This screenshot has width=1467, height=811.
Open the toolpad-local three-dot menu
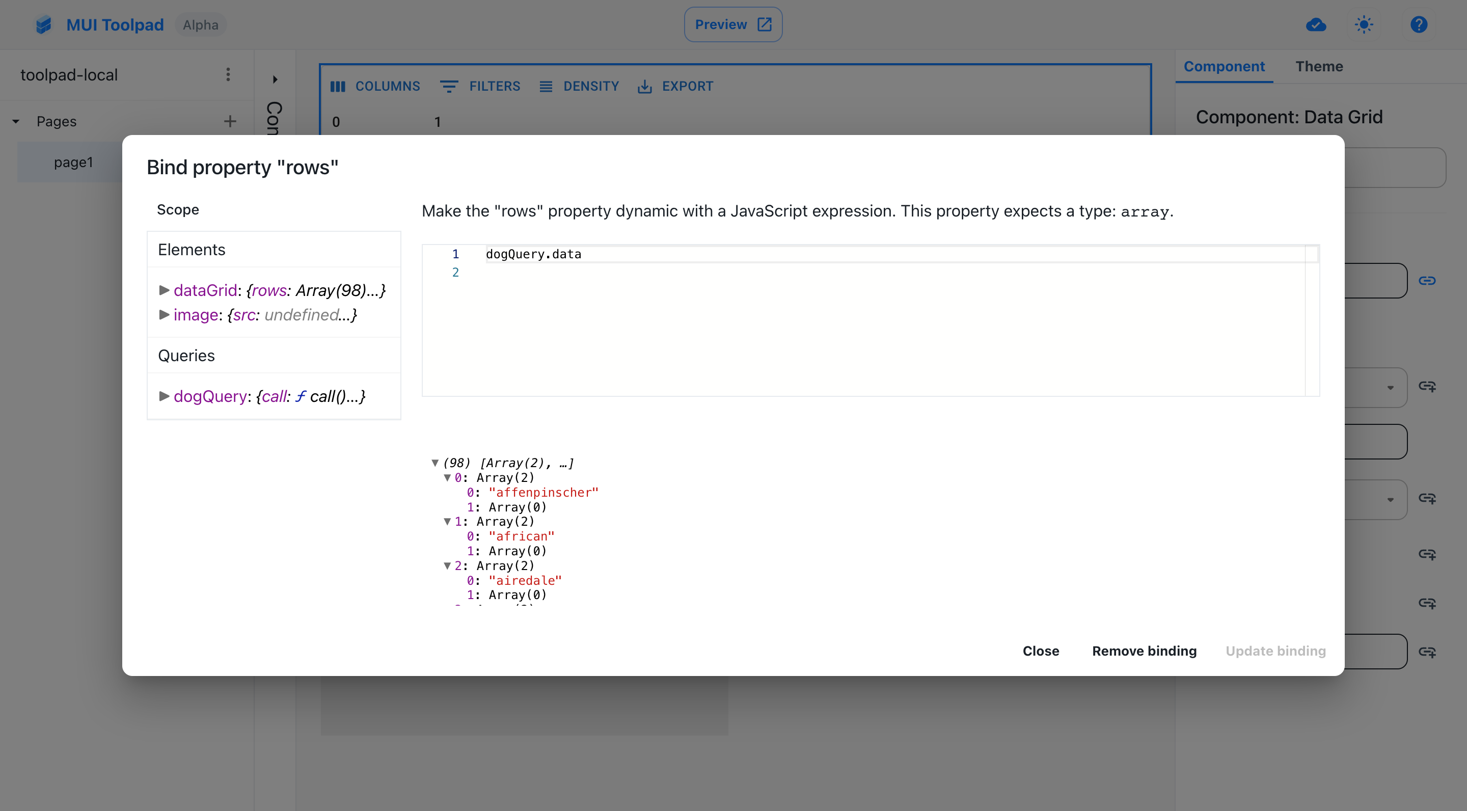click(x=228, y=74)
